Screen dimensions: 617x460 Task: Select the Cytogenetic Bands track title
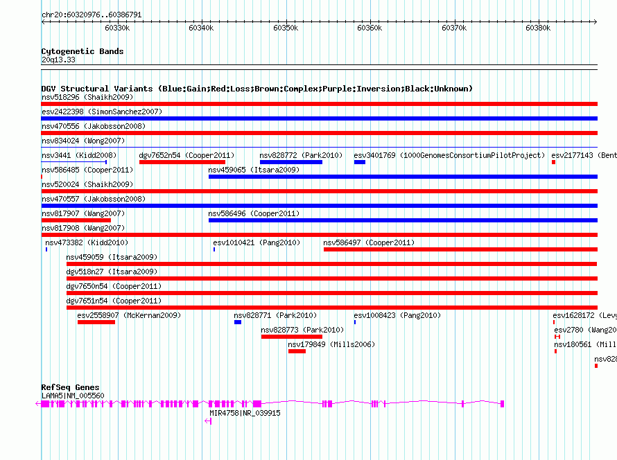coord(82,51)
